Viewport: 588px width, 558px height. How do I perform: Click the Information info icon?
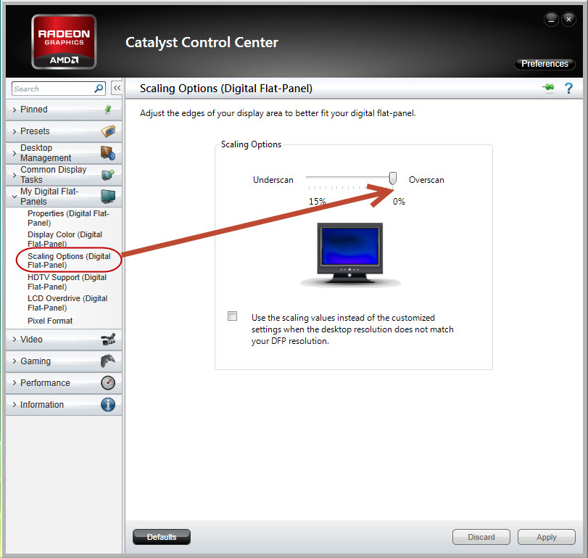pyautogui.click(x=107, y=404)
